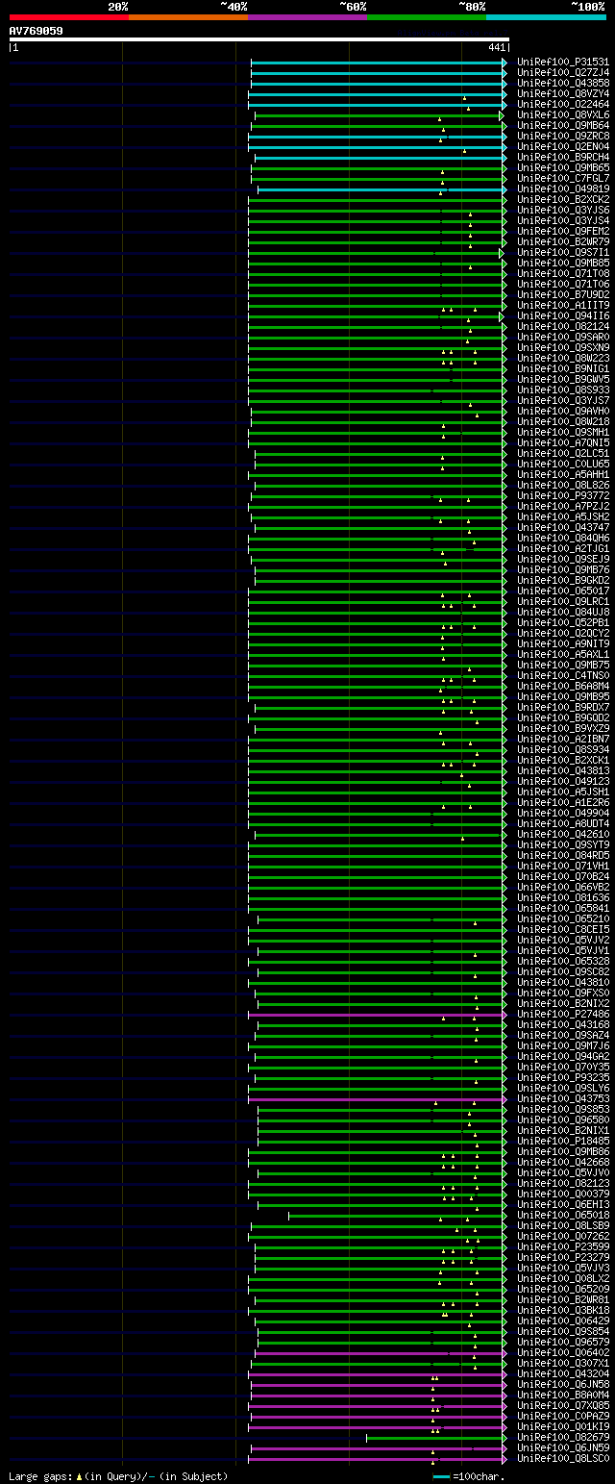
Task: Open hit UniRef100_Q84UJ8
Action: point(563,612)
